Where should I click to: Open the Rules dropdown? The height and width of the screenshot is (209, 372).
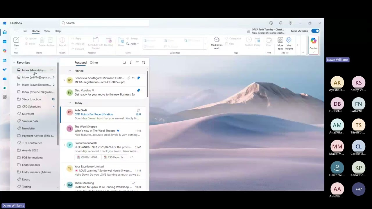(x=133, y=44)
